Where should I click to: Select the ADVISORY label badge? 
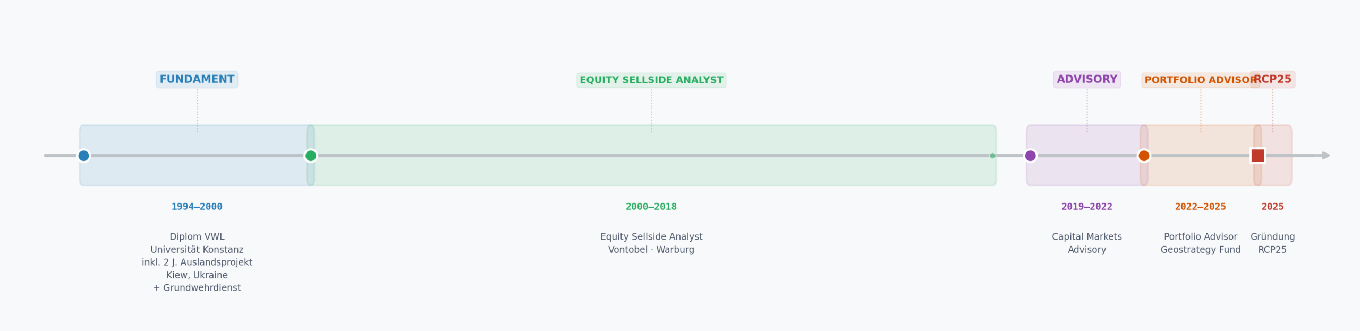point(1087,80)
